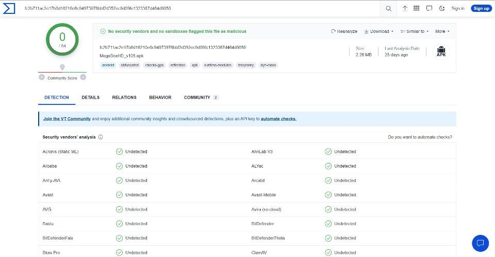
Task: Switch to the DETAILS tab
Action: tap(91, 98)
